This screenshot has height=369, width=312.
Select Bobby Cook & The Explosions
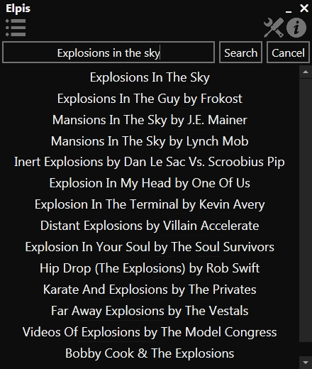pyautogui.click(x=150, y=353)
